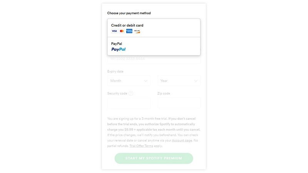Open the Month expiry dropdown
Screen dimensions: 308x173
tap(129, 81)
